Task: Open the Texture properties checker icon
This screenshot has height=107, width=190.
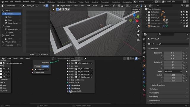Action: pyautogui.click(x=144, y=95)
